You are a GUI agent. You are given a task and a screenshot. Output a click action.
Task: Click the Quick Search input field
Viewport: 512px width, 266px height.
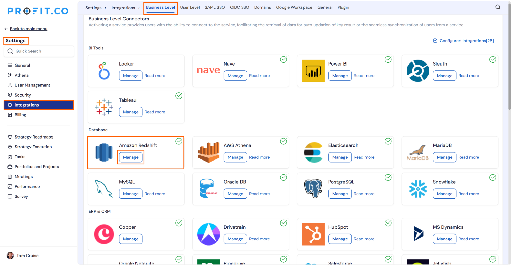click(x=39, y=51)
